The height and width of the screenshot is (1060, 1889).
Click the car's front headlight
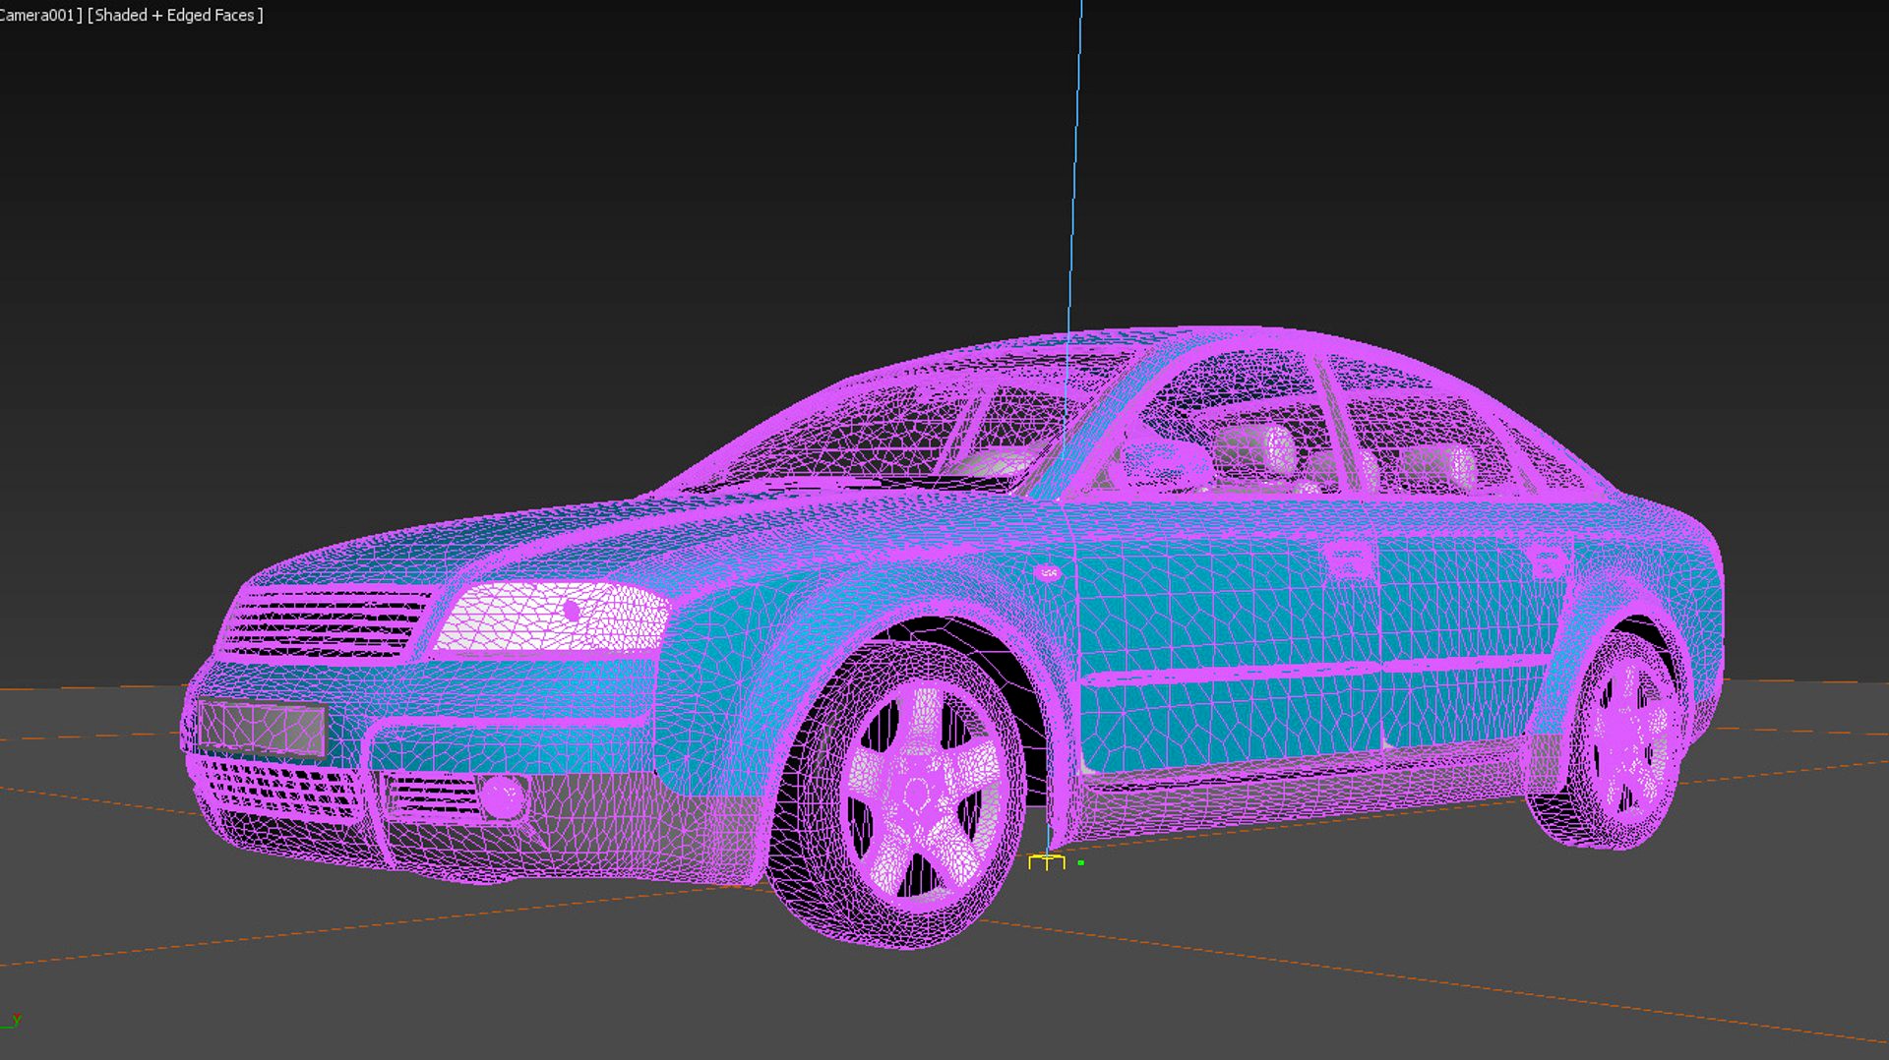click(551, 617)
